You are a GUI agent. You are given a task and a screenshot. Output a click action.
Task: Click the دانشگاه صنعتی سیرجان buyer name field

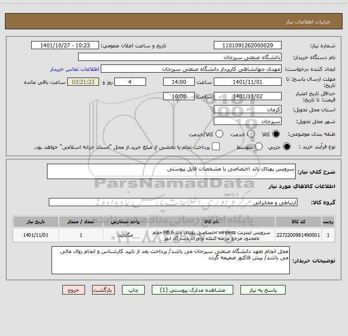point(180,57)
